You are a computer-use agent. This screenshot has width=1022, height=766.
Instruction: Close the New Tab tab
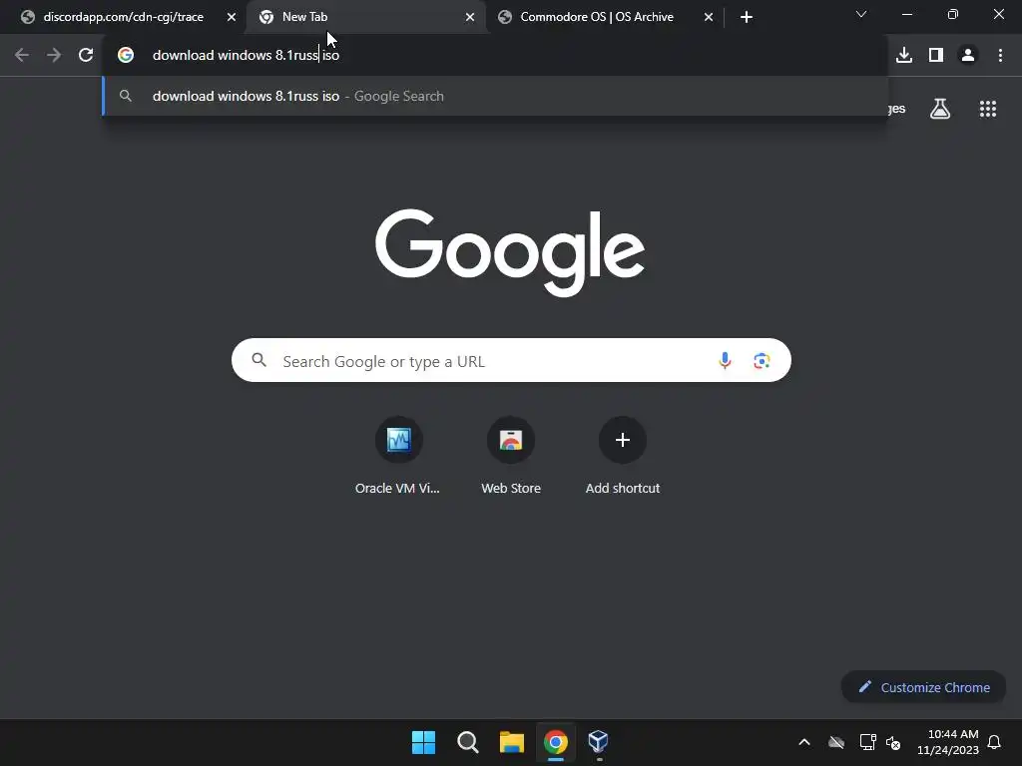pos(470,17)
